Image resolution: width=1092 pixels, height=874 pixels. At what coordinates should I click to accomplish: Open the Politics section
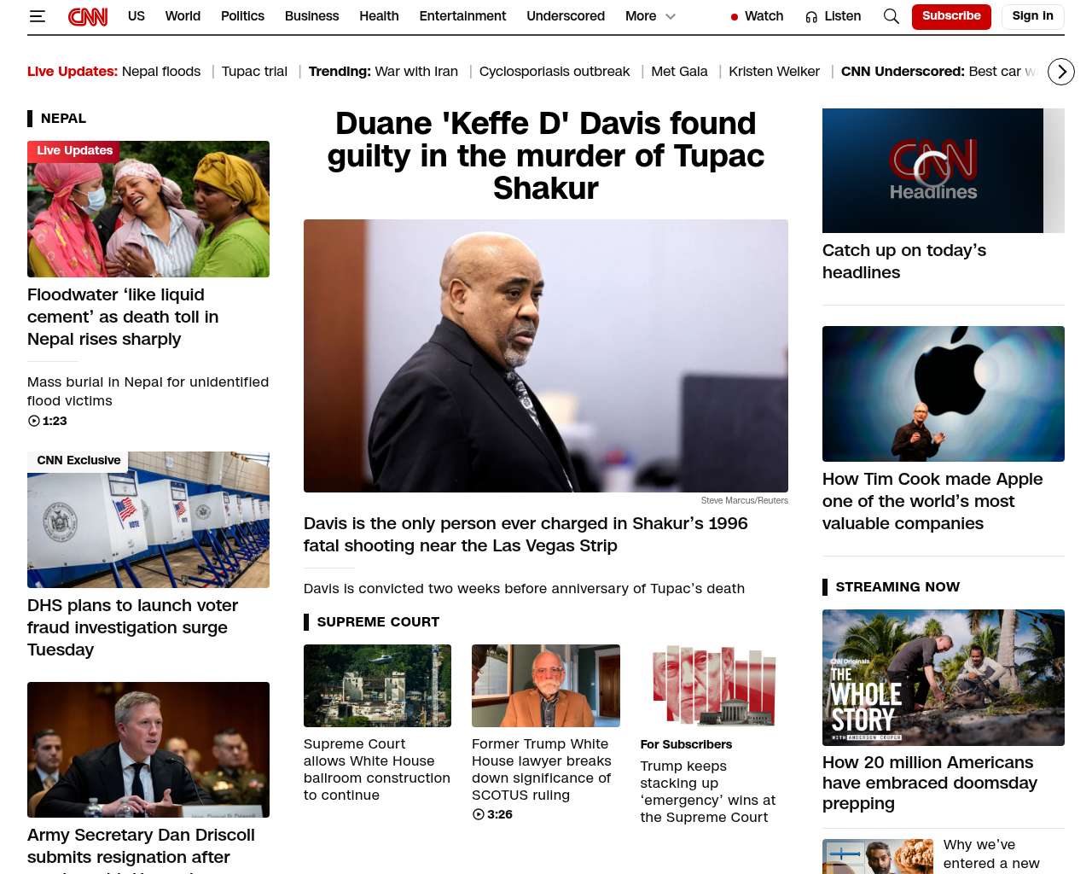(x=242, y=16)
